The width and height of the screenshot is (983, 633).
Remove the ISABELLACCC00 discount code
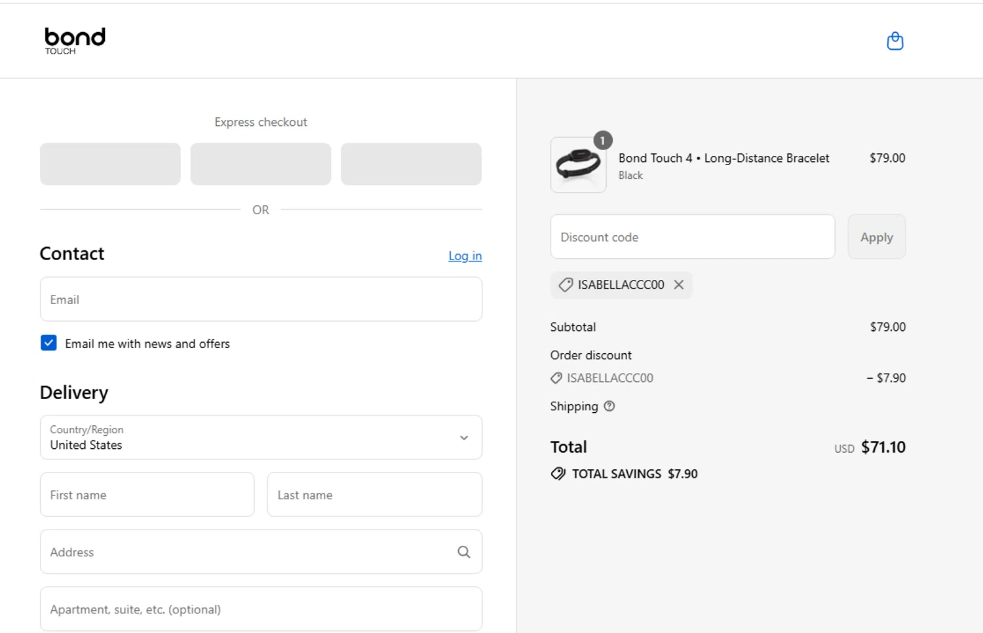coord(679,284)
